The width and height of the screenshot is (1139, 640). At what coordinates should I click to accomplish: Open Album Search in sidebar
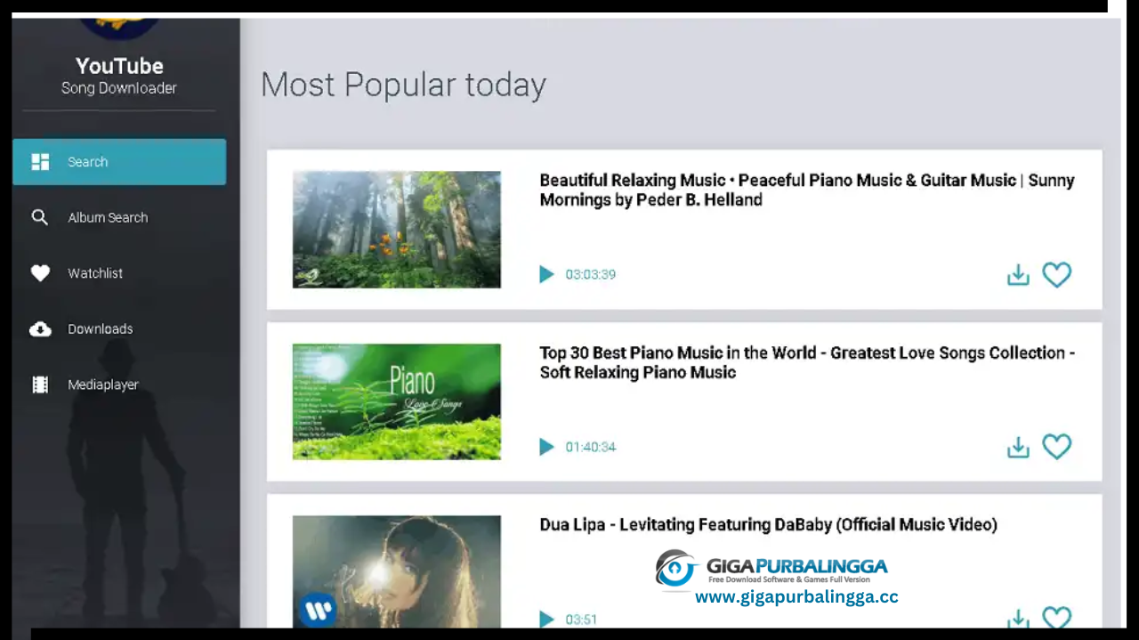pyautogui.click(x=108, y=217)
